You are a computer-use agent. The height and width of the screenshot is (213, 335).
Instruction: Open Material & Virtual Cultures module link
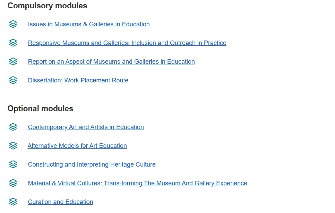[x=138, y=183]
